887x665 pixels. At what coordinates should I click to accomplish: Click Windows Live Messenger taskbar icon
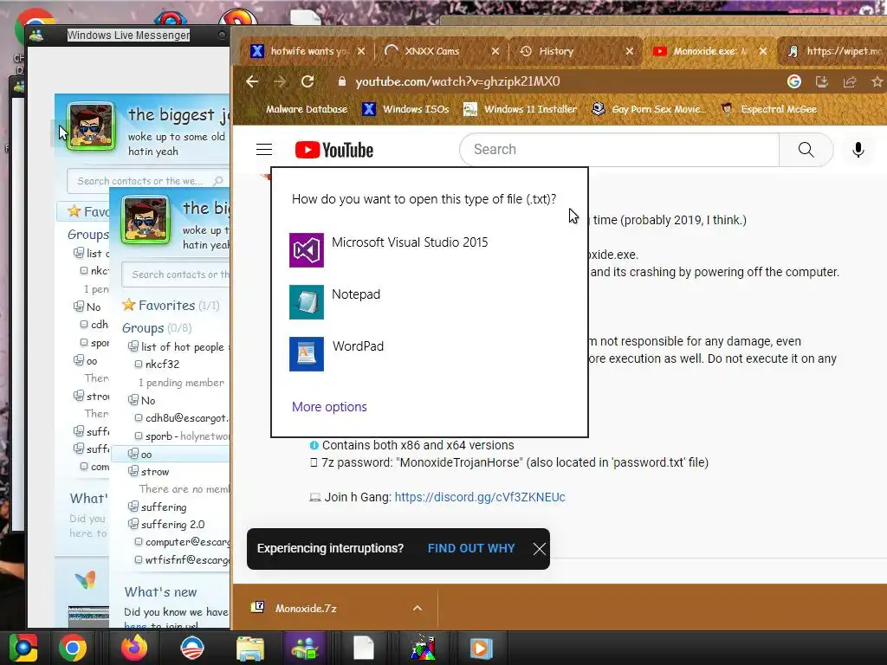[306, 649]
